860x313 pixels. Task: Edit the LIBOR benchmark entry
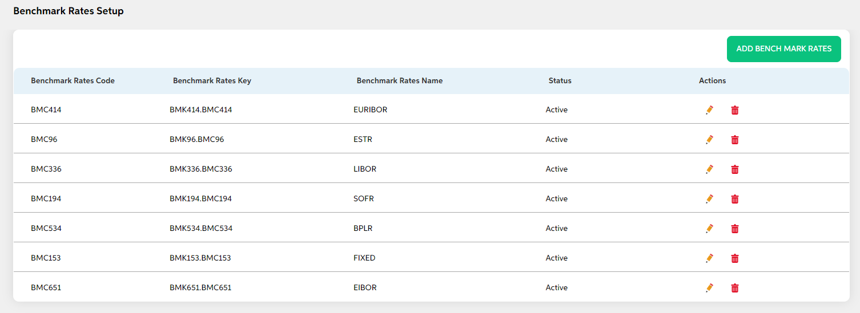pos(709,169)
